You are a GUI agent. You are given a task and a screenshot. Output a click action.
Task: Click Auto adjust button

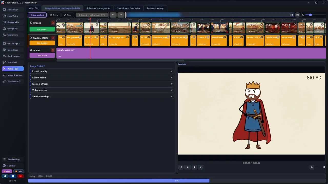pos(37,15)
